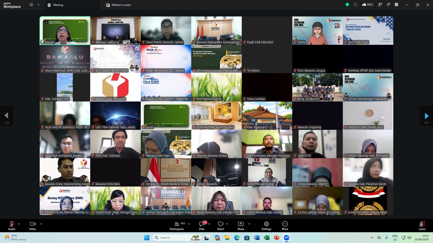This screenshot has height=243, width=433.
Task: Expand chat options arrow
Action: coord(209,224)
